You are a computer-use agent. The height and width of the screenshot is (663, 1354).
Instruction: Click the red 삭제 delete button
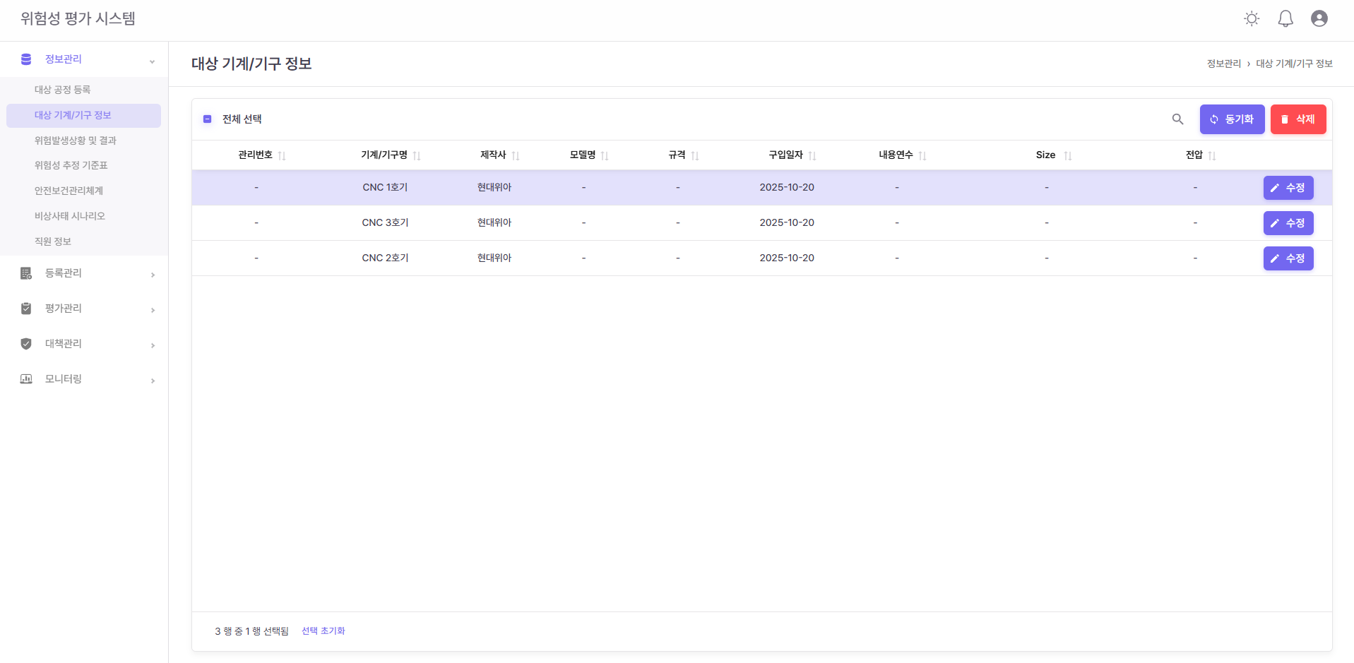click(1297, 119)
